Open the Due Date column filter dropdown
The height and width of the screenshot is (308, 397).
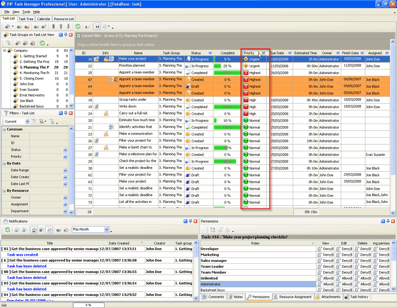click(x=290, y=53)
